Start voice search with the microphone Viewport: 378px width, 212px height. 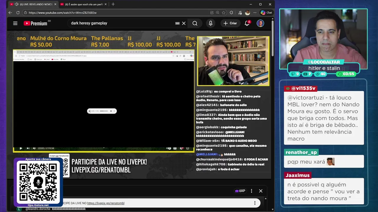tap(211, 23)
